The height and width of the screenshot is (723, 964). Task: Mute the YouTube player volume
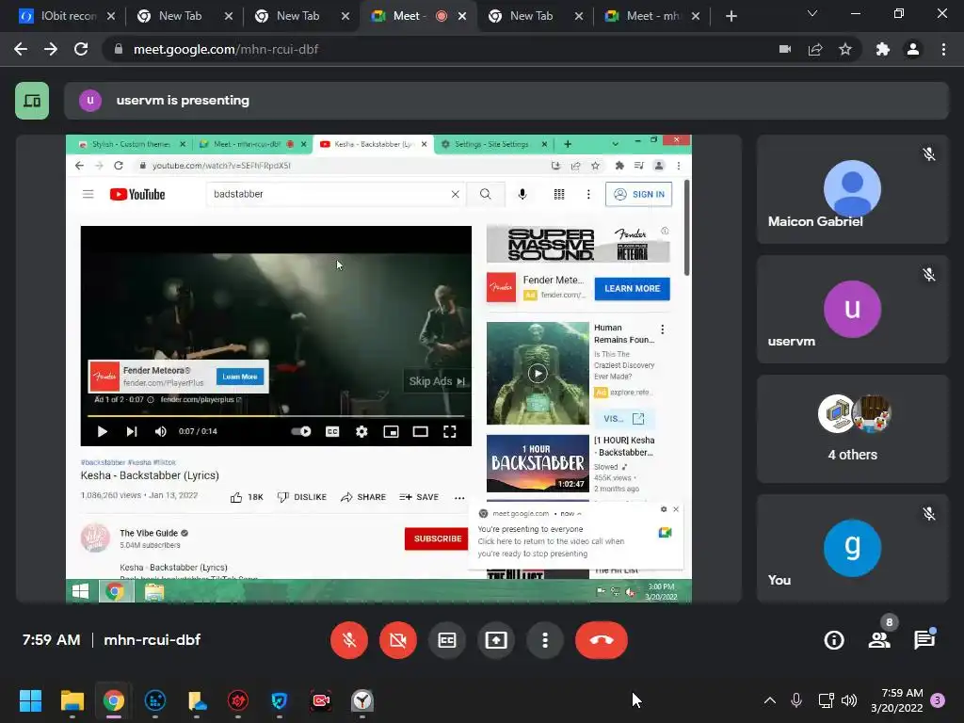[x=160, y=431]
